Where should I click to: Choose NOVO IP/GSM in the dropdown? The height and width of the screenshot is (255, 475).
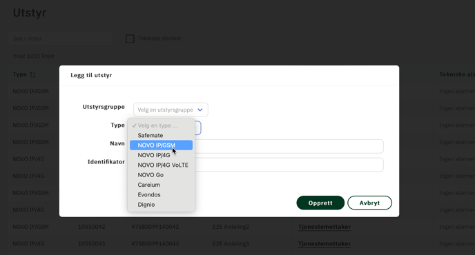161,145
